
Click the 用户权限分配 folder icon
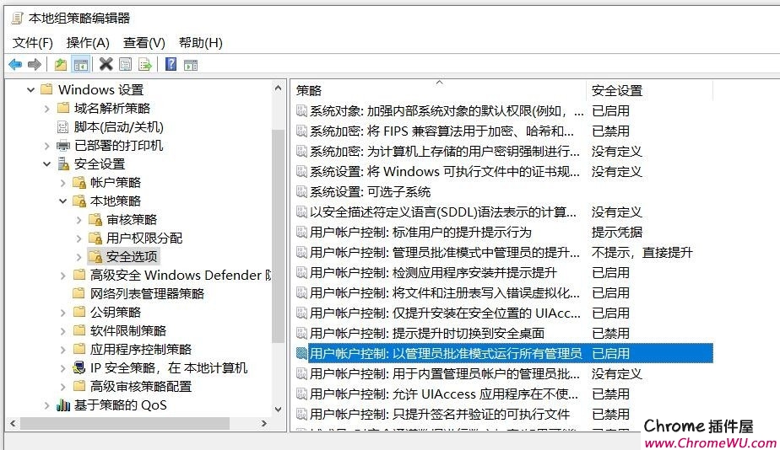pyautogui.click(x=95, y=238)
